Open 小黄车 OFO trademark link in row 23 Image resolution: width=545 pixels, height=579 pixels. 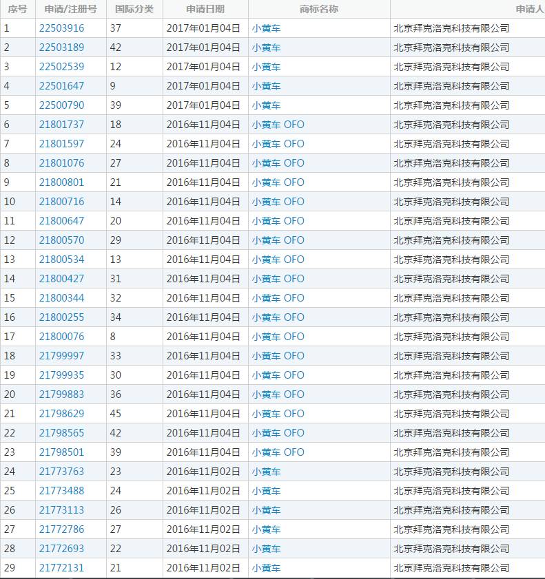(278, 452)
